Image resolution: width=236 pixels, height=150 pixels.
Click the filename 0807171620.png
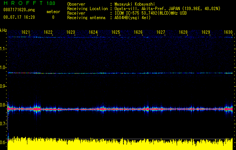[x=19, y=10]
